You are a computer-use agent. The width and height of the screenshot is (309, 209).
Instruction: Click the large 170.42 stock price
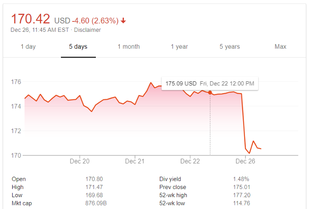coord(30,20)
